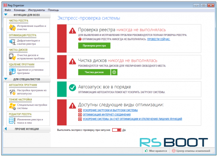Open the Помощь menu
218x157 pixels.
click(53, 10)
